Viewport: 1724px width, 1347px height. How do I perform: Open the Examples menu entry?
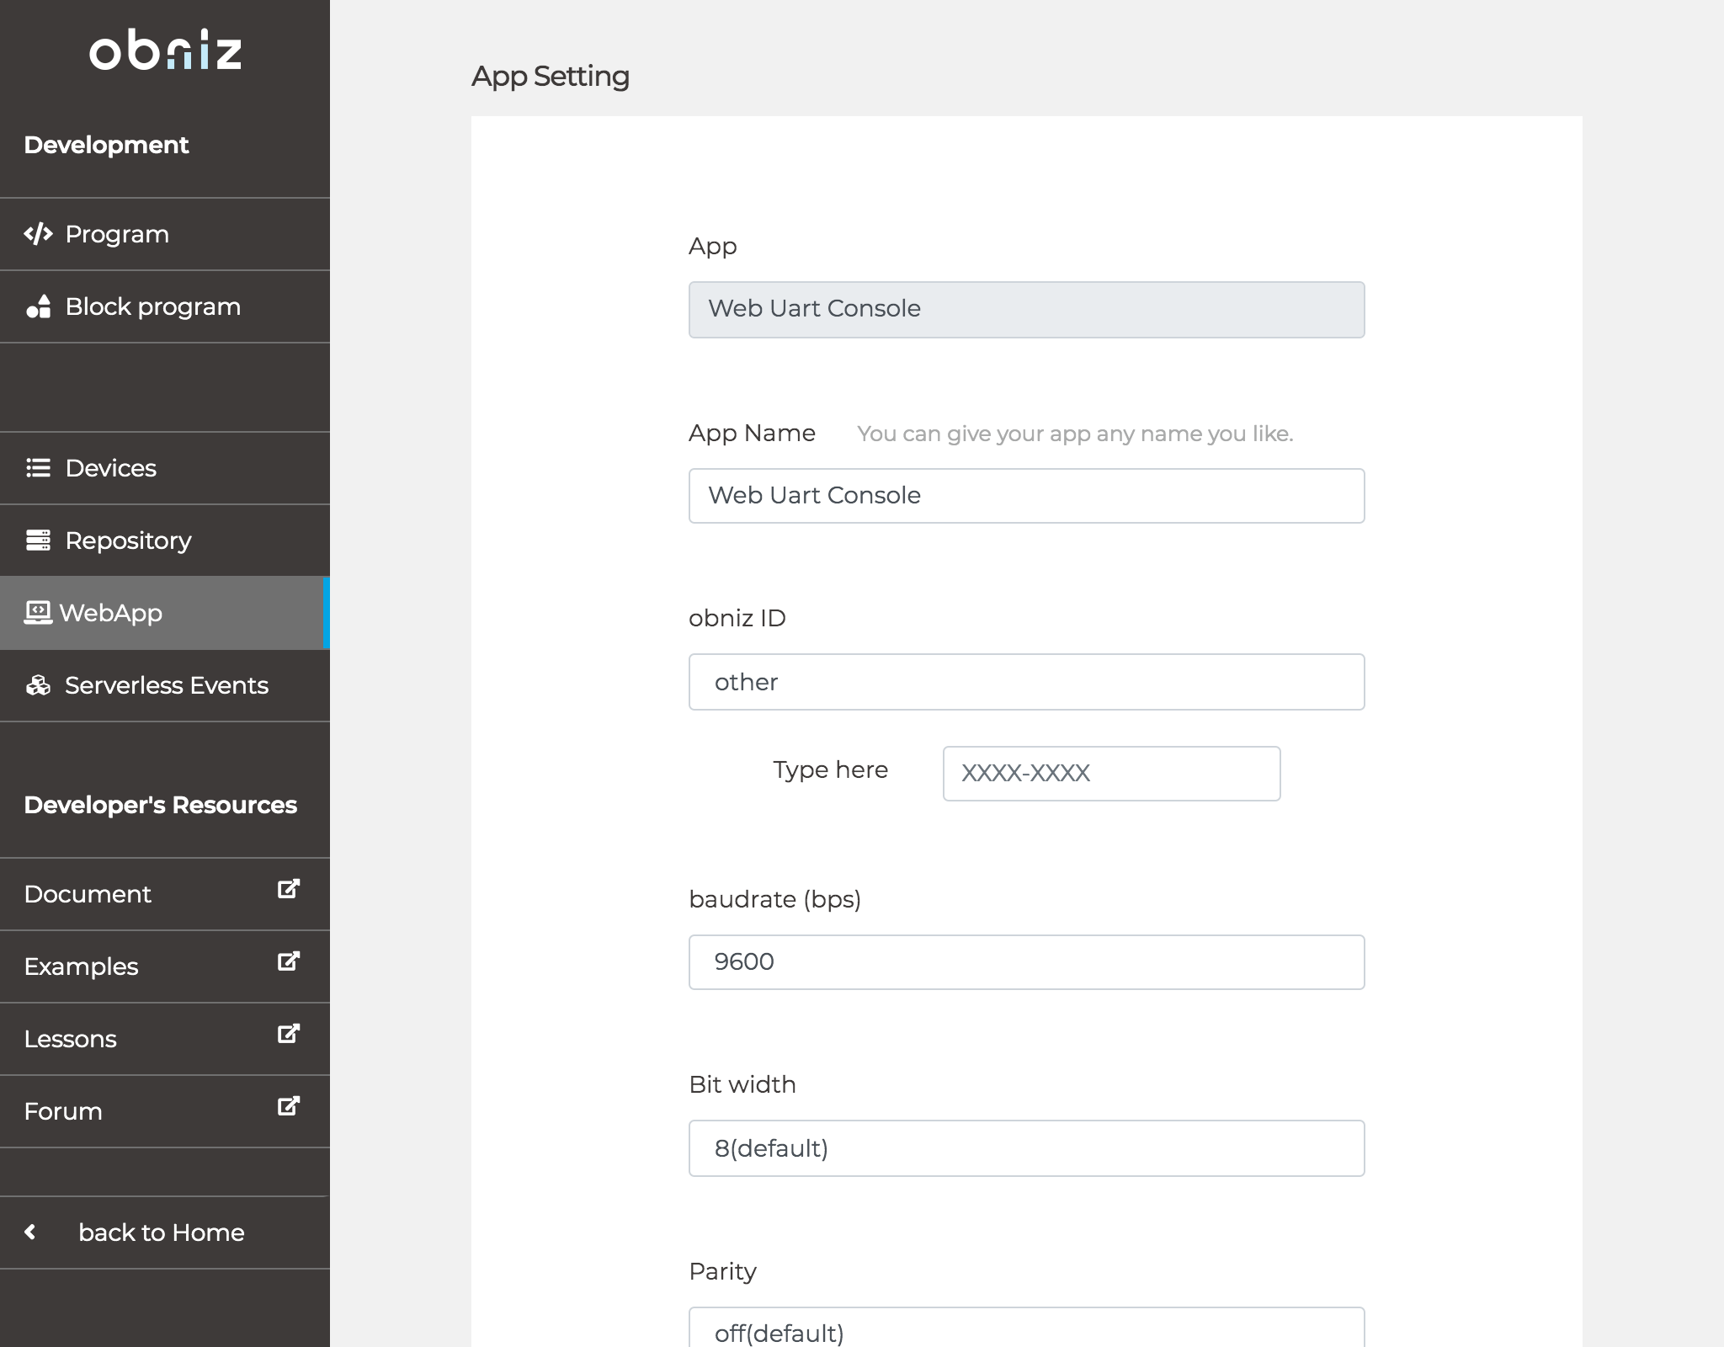point(81,966)
